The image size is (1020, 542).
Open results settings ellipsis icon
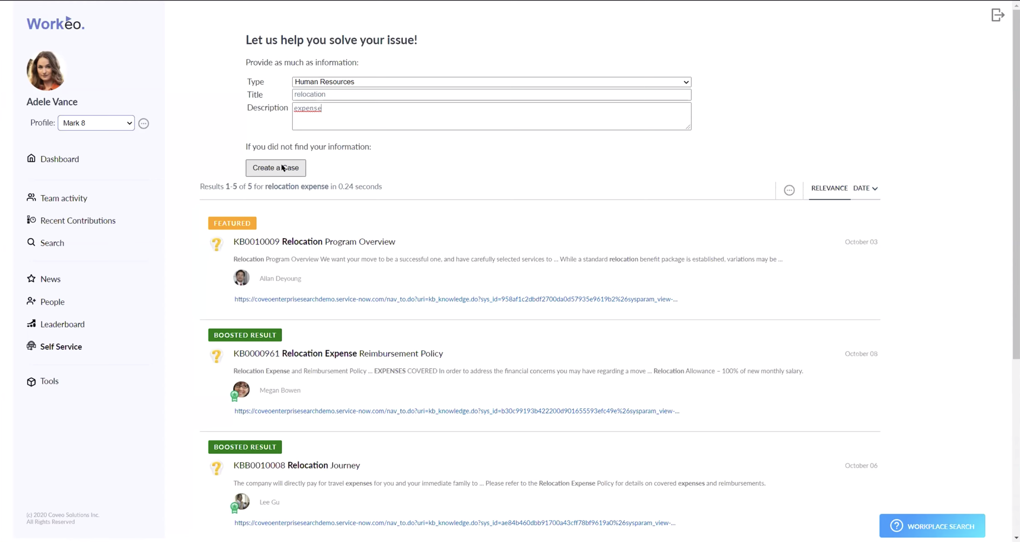789,190
